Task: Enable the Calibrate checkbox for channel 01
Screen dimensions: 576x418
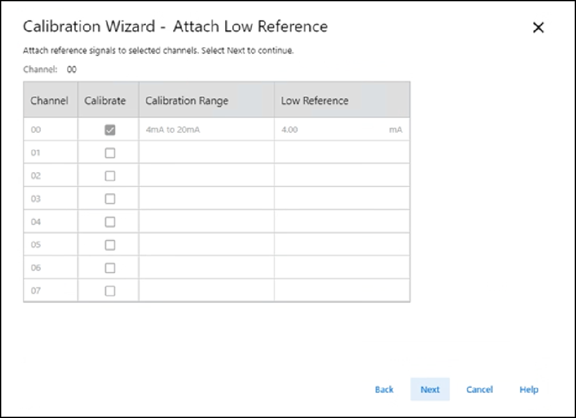Action: [110, 153]
